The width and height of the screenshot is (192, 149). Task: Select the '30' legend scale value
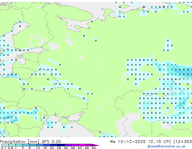66,148
